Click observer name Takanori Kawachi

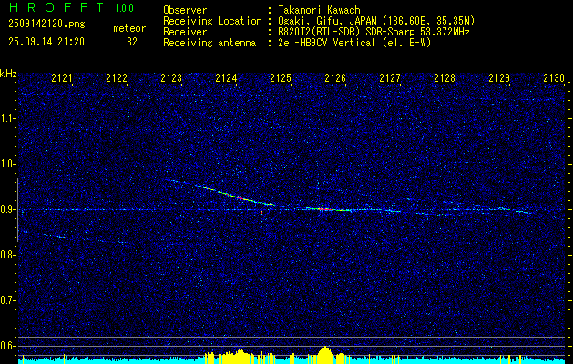click(320, 10)
